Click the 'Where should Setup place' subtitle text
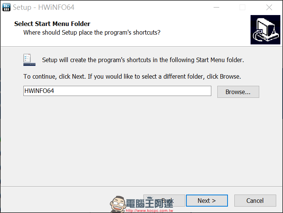 92,32
